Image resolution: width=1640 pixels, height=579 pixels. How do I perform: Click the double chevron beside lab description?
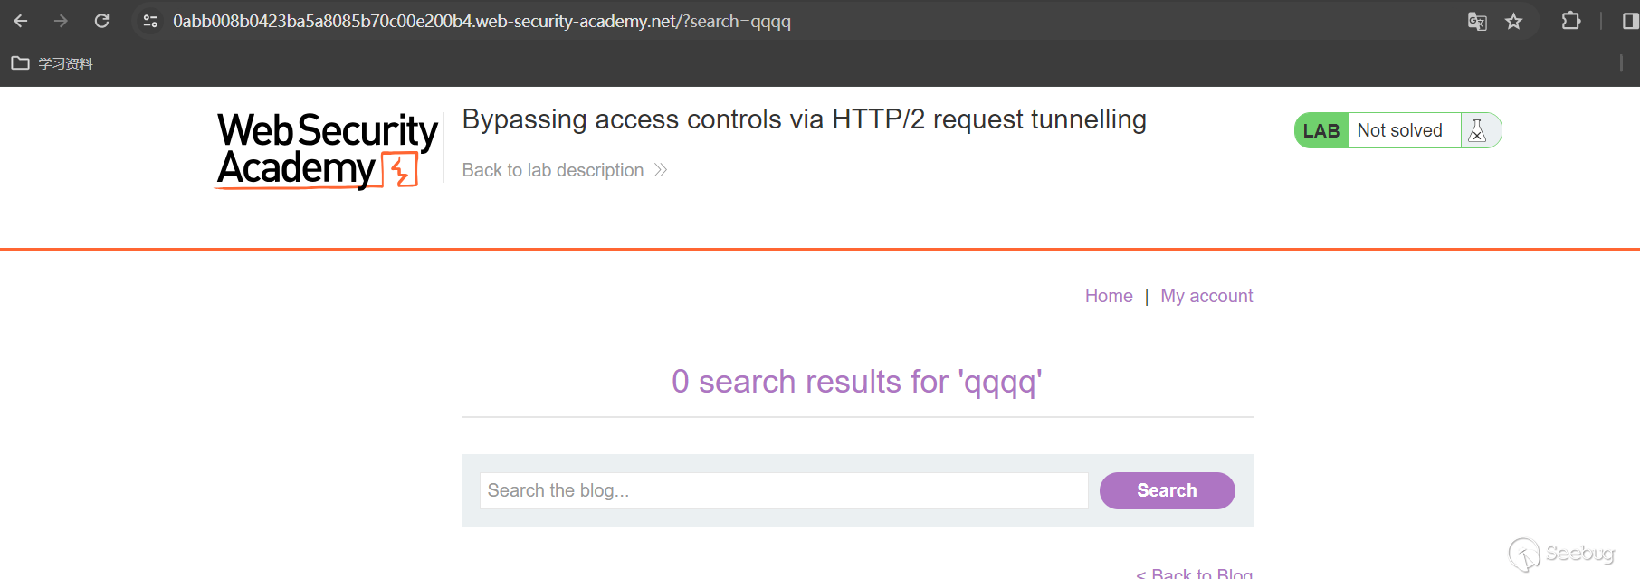tap(661, 170)
